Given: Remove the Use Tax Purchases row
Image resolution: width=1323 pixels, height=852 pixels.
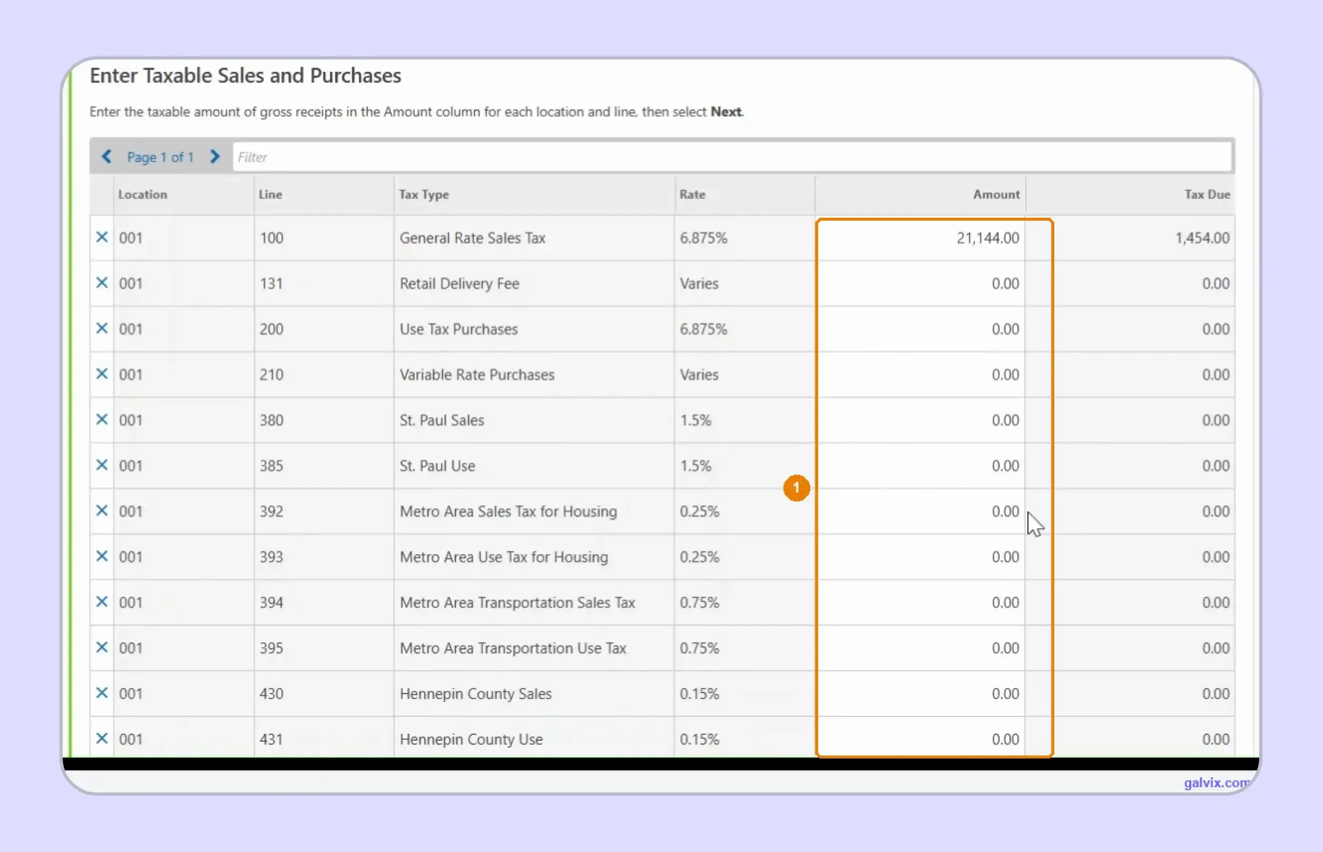Looking at the screenshot, I should (x=102, y=328).
